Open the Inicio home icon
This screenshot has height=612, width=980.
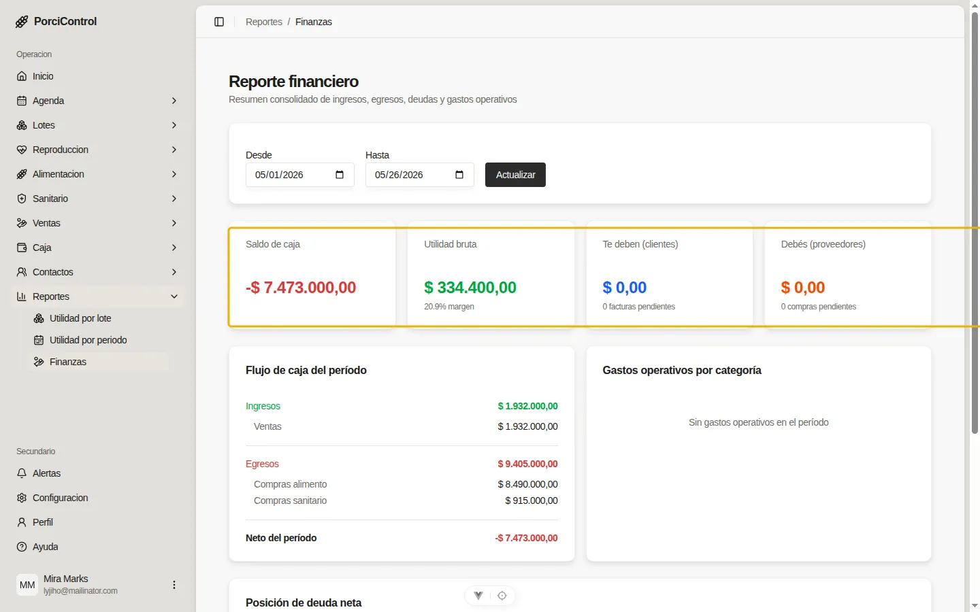click(x=22, y=76)
